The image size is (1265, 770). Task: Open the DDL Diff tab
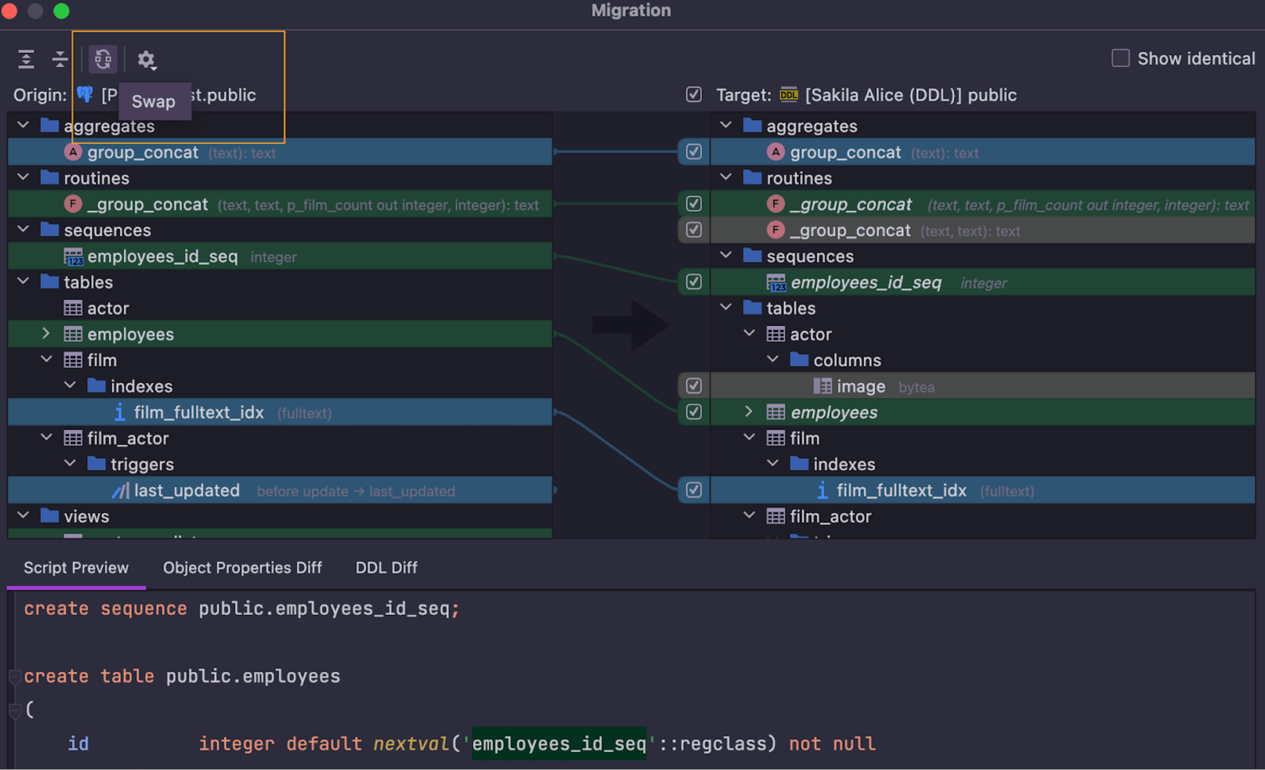(x=386, y=568)
